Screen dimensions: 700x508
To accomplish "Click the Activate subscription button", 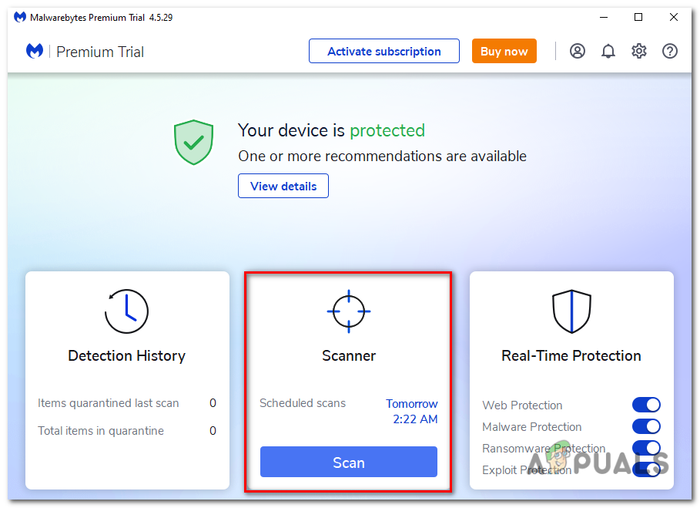I will 383,51.
